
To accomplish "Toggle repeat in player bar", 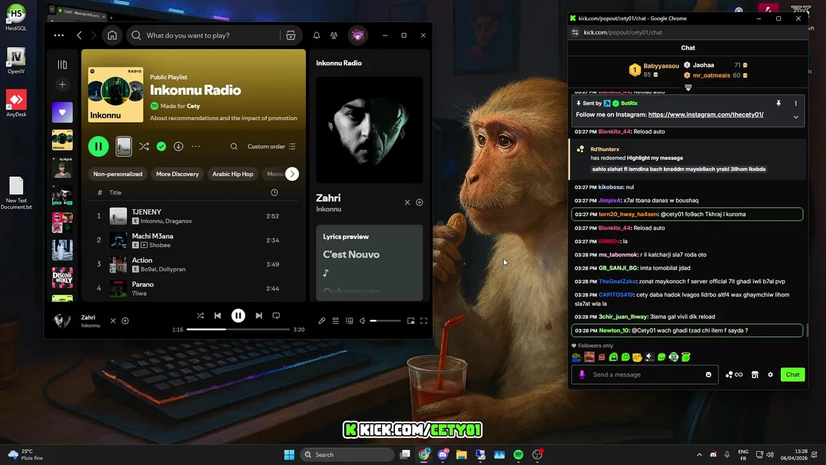I will point(276,316).
